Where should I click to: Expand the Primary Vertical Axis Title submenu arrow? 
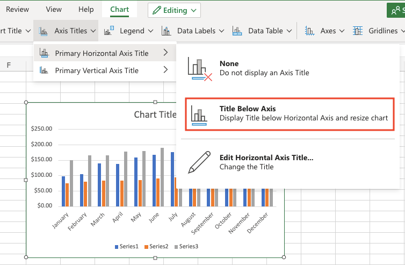coord(166,70)
